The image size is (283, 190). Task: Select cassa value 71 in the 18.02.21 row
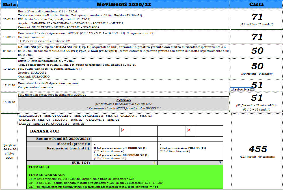tap(257, 37)
